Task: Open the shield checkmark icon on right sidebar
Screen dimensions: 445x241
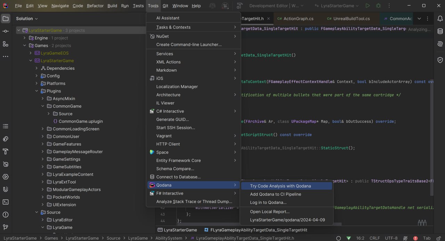Action: click(x=440, y=60)
